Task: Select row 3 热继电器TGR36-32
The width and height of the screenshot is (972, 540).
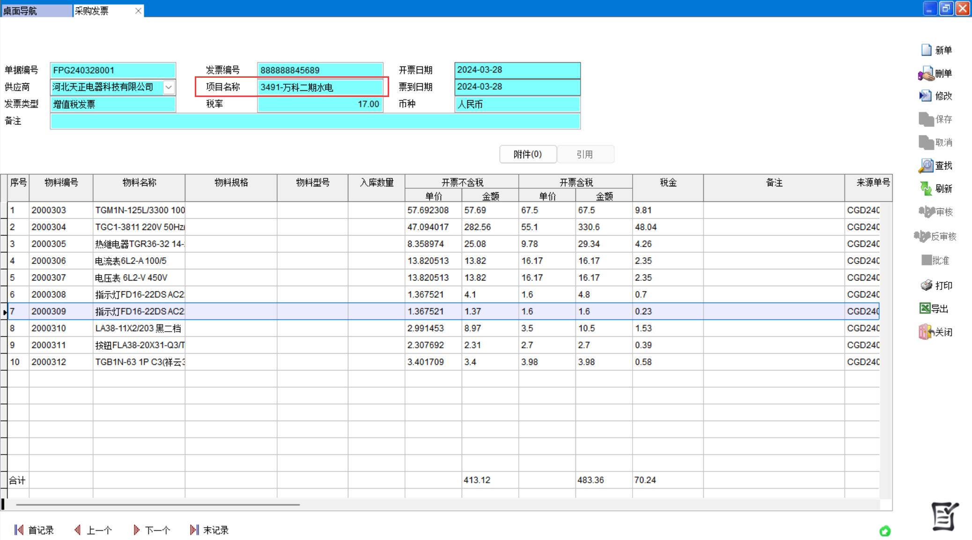Action: (139, 244)
